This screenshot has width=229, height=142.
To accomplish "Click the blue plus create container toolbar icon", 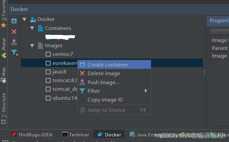I will [14, 21].
